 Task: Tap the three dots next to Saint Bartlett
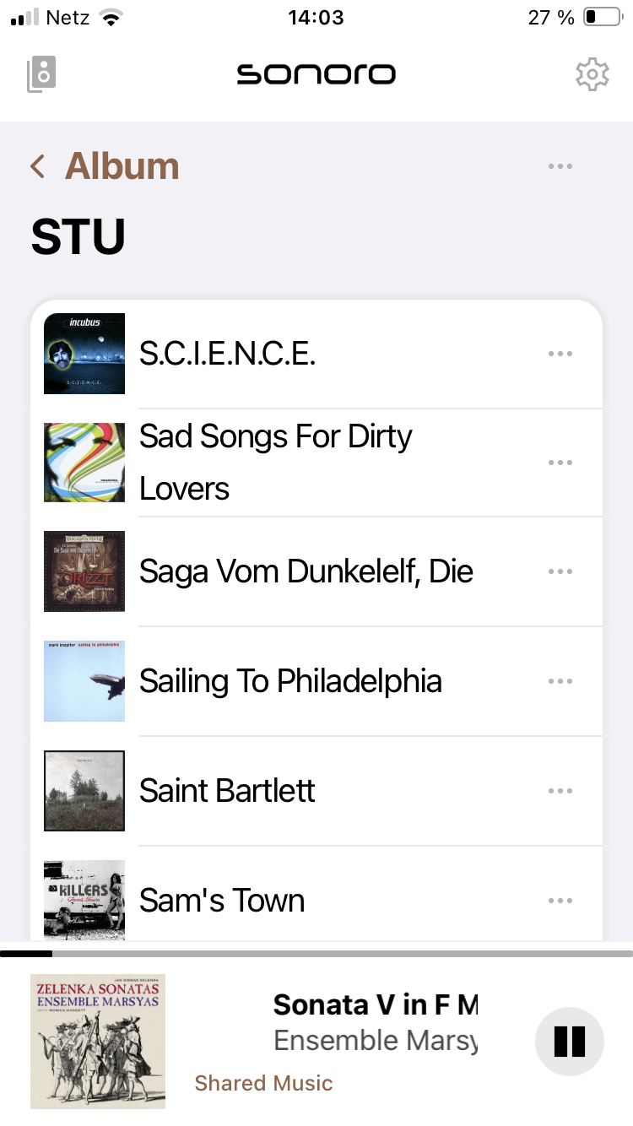click(x=560, y=791)
